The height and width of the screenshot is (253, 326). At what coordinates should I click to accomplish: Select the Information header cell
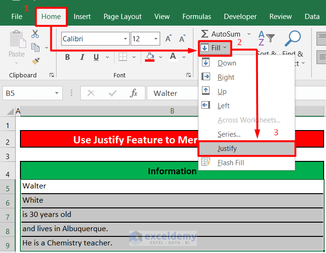click(172, 170)
